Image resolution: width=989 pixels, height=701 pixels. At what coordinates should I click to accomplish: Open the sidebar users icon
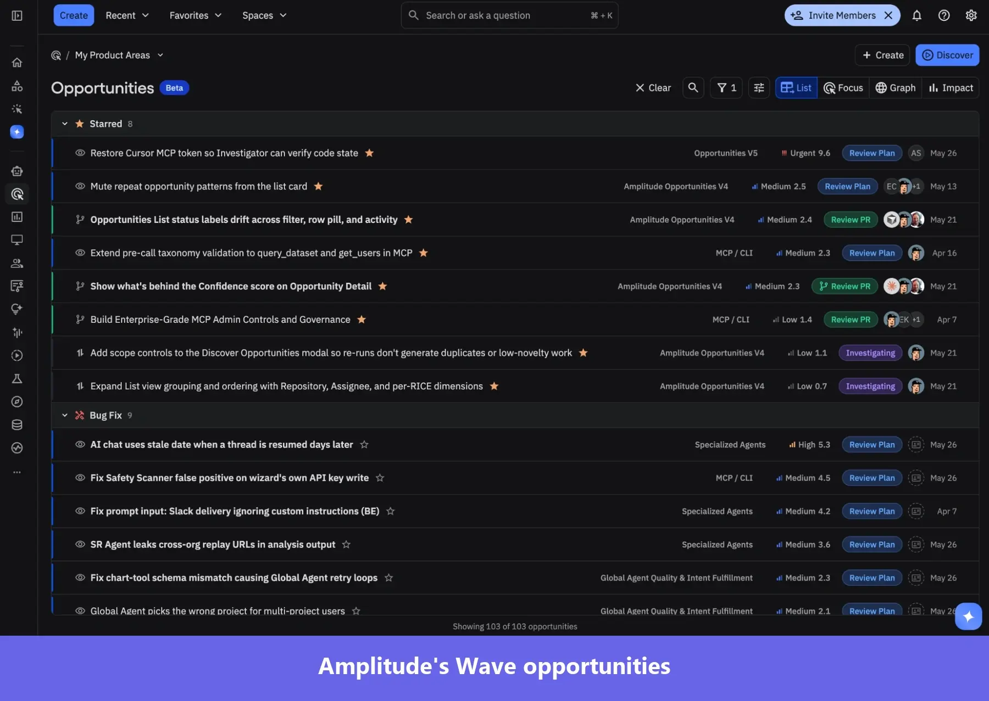point(17,263)
